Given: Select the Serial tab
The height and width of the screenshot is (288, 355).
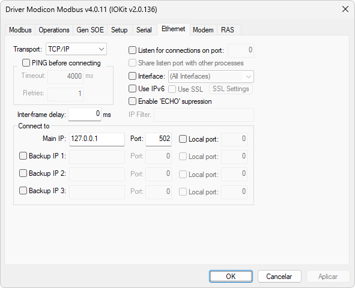Looking at the screenshot, I should point(144,30).
